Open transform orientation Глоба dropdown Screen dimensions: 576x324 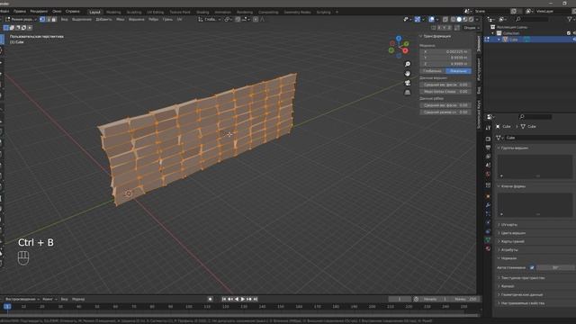(x=210, y=19)
